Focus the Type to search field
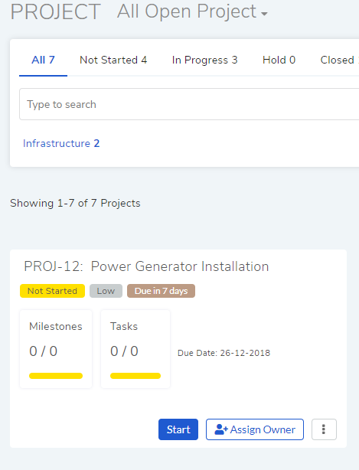This screenshot has width=359, height=470. (x=189, y=104)
